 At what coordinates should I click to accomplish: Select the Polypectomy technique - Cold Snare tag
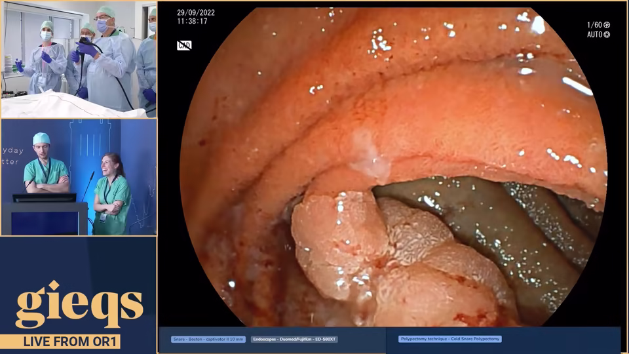[450, 339]
